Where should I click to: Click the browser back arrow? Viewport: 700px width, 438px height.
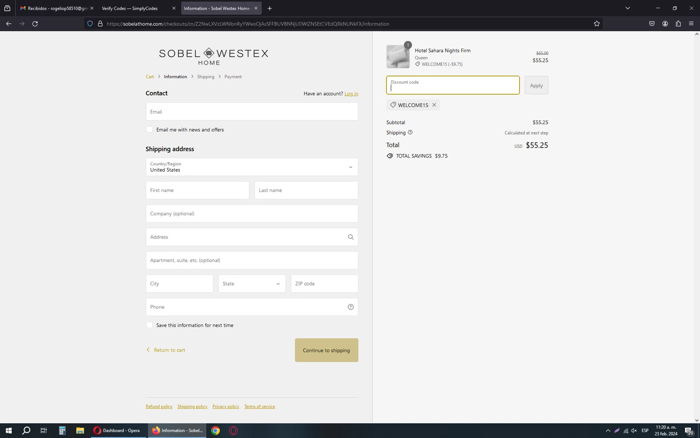point(8,24)
